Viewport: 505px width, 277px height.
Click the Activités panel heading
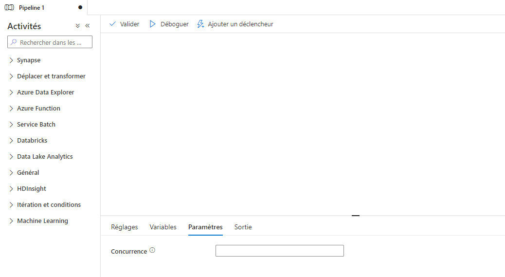click(x=24, y=26)
